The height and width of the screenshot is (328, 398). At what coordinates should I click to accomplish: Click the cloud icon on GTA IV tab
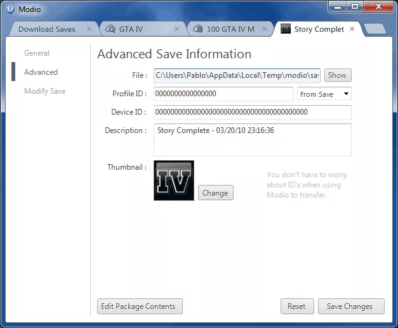tap(110, 29)
